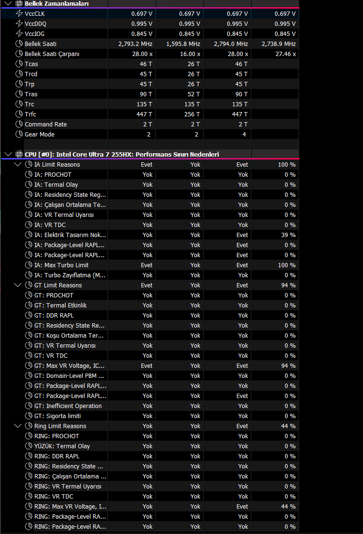Select the 'IA: Elektrik Tasarım Nok...' label
The width and height of the screenshot is (363, 534).
point(70,235)
